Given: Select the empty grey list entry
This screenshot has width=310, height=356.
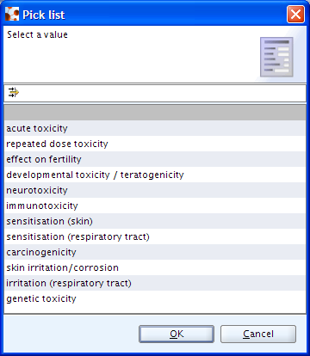Looking at the screenshot, I should [155, 113].
